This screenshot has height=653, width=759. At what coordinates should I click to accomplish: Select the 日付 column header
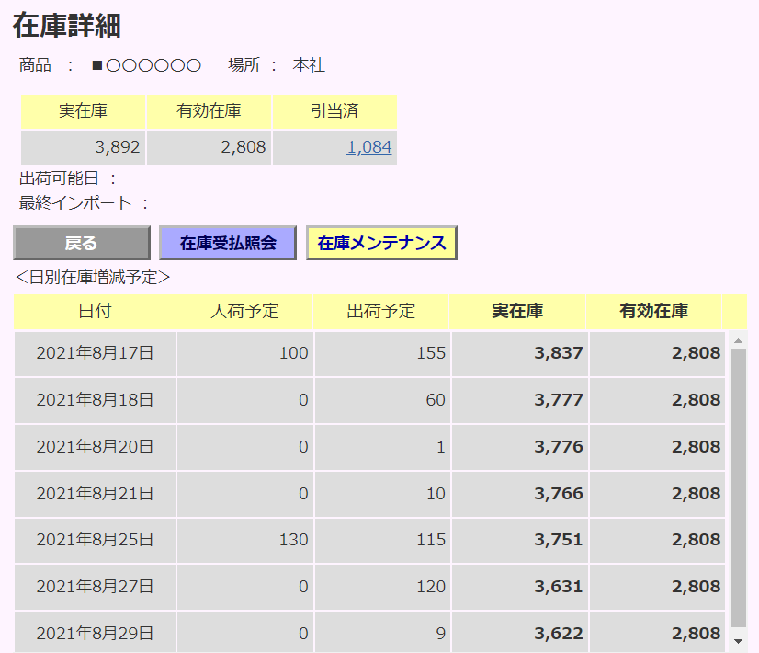pos(94,312)
